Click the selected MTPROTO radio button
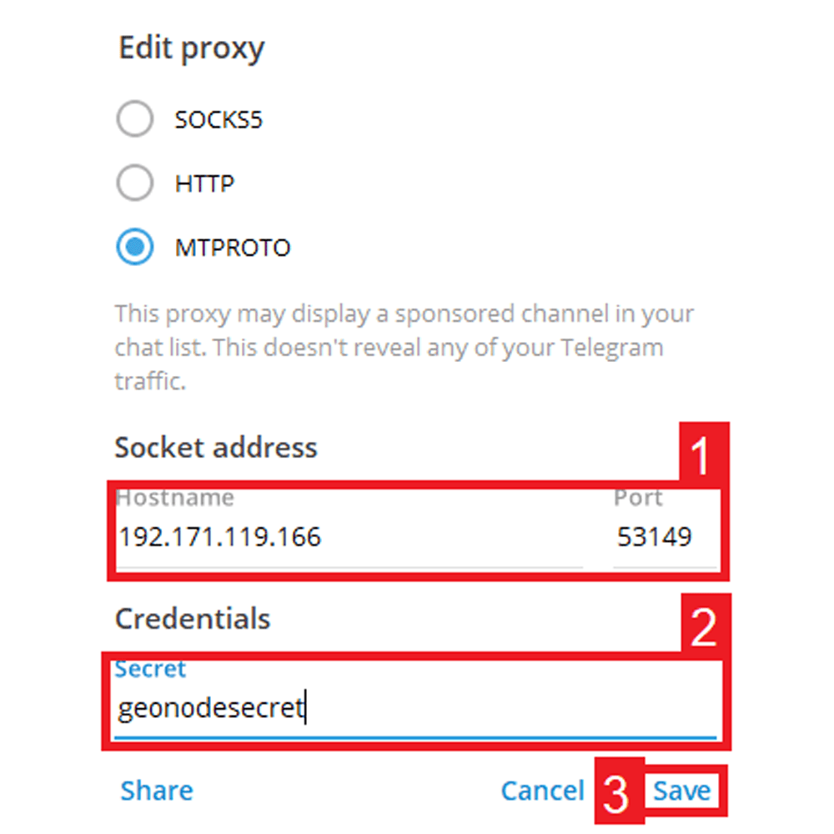This screenshot has width=834, height=834. coord(134,248)
